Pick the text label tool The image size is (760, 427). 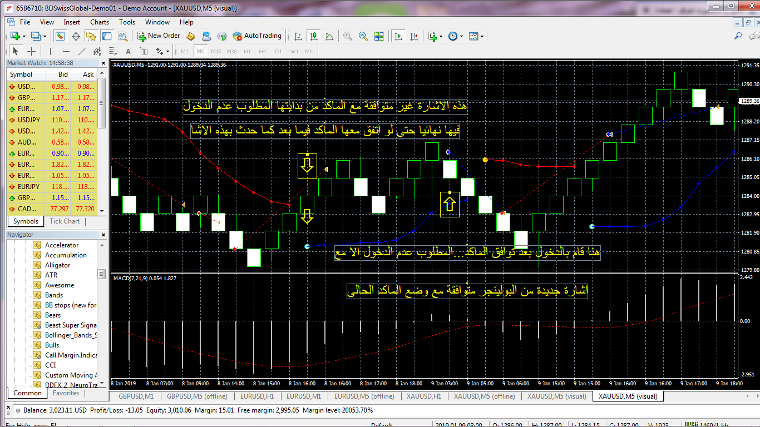[x=128, y=51]
